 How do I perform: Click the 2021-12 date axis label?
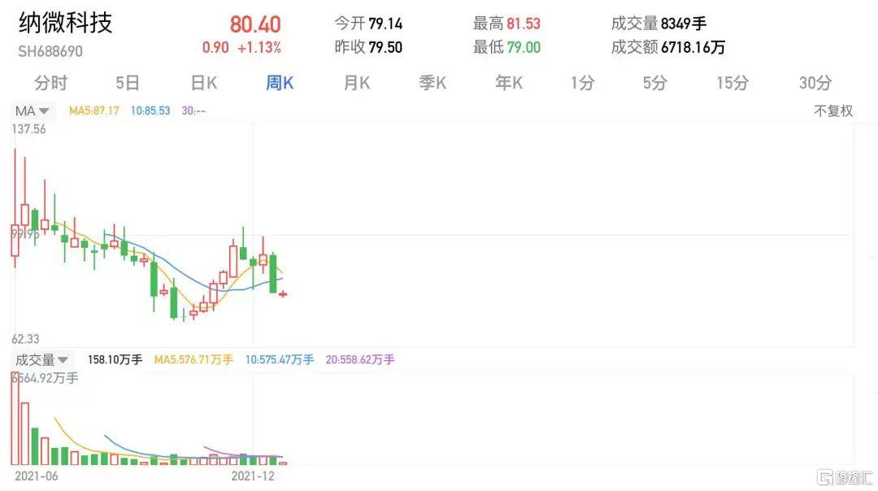pos(253,476)
